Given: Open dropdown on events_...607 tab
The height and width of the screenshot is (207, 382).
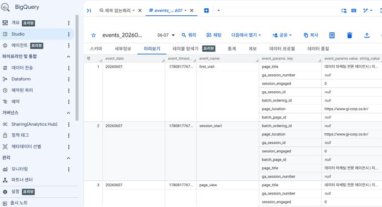Looking at the screenshot, I should click(186, 10).
